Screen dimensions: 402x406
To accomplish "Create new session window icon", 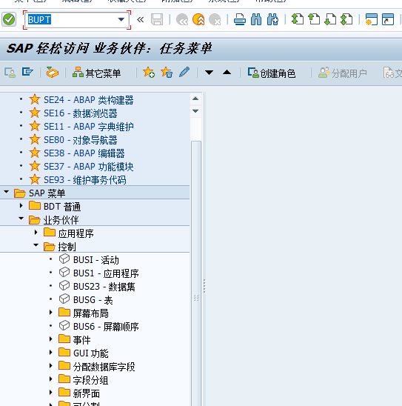I will click(x=371, y=20).
